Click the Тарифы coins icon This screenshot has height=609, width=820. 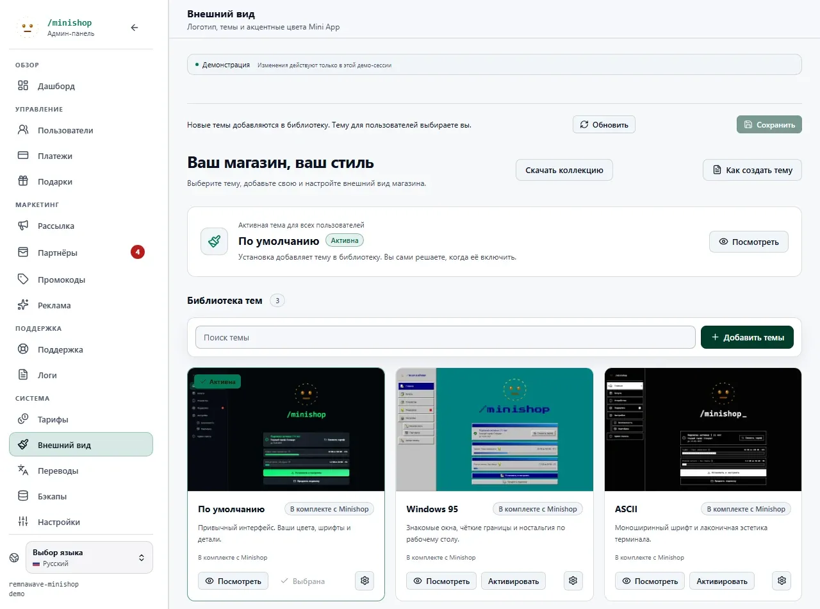point(23,419)
